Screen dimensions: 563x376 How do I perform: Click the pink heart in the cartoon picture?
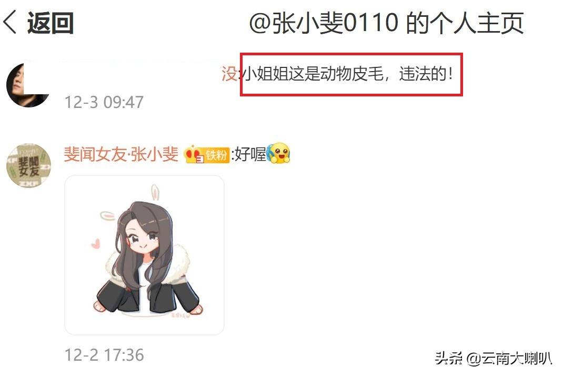coord(95,244)
